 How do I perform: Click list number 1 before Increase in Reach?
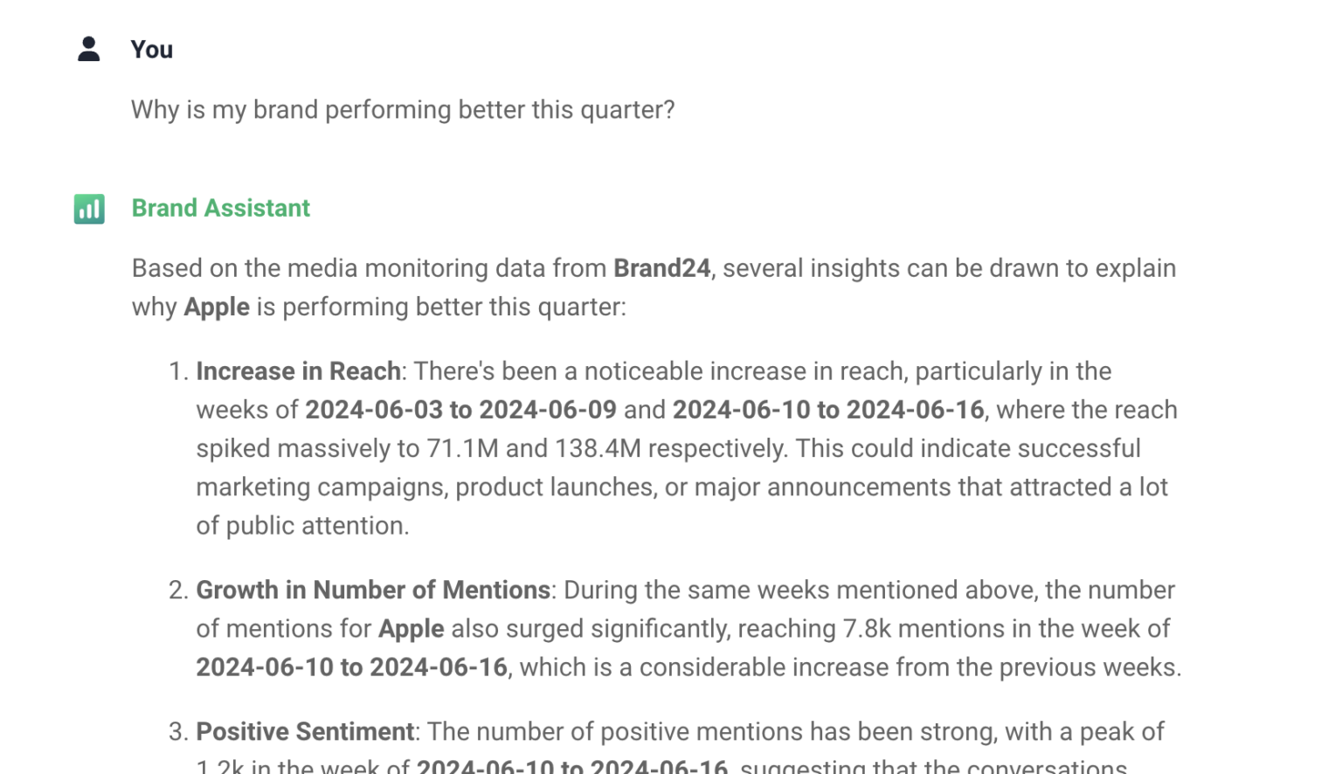(177, 371)
